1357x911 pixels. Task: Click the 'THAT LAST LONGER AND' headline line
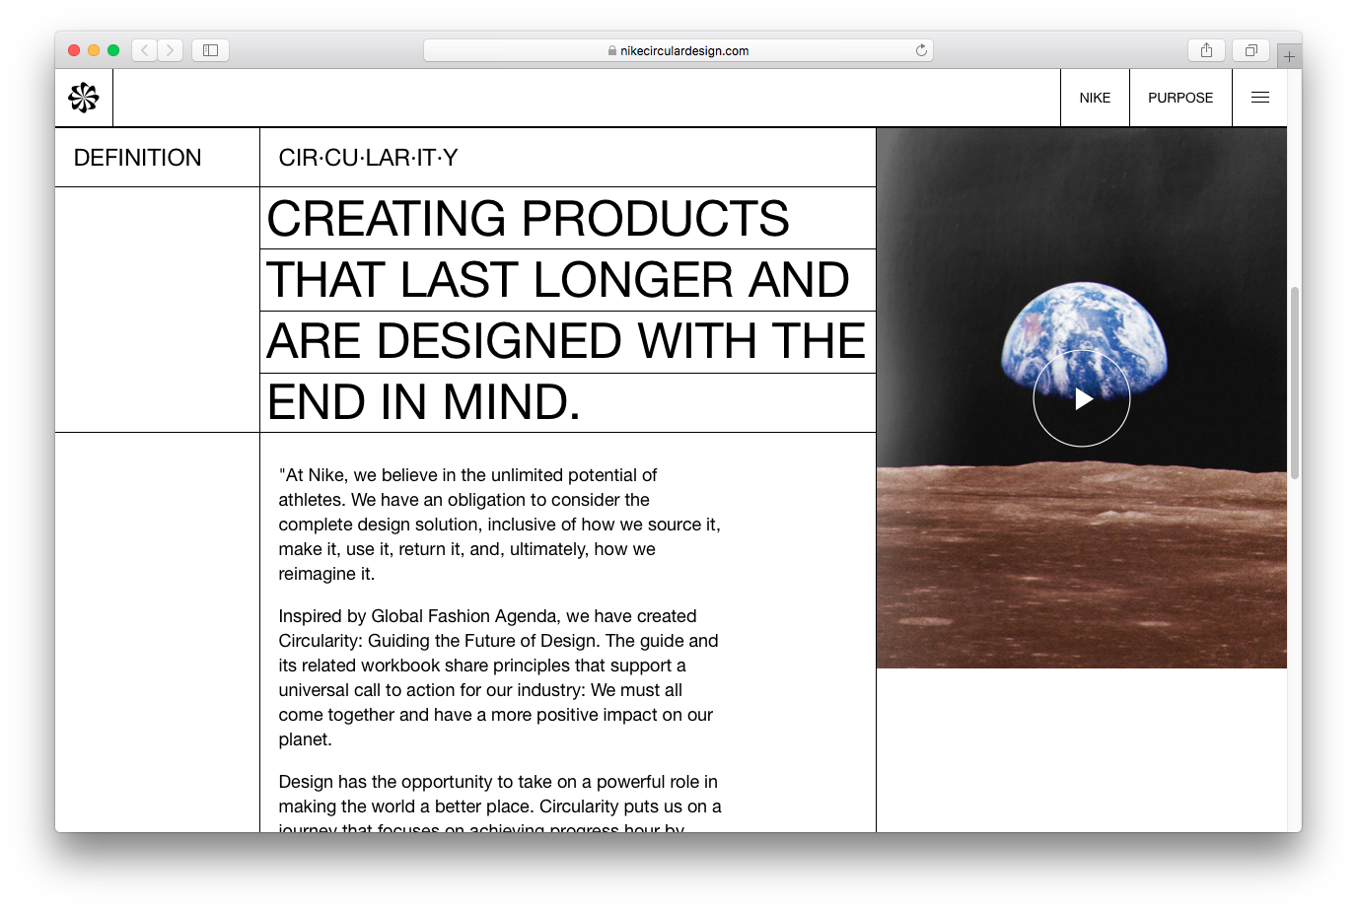(x=557, y=280)
